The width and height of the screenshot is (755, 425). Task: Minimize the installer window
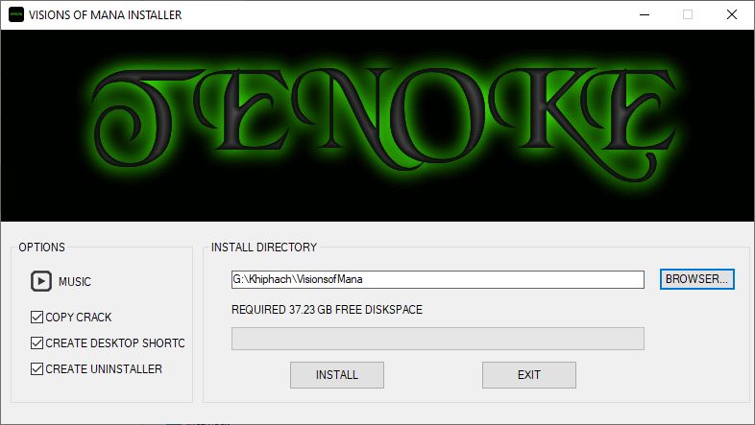click(x=645, y=15)
